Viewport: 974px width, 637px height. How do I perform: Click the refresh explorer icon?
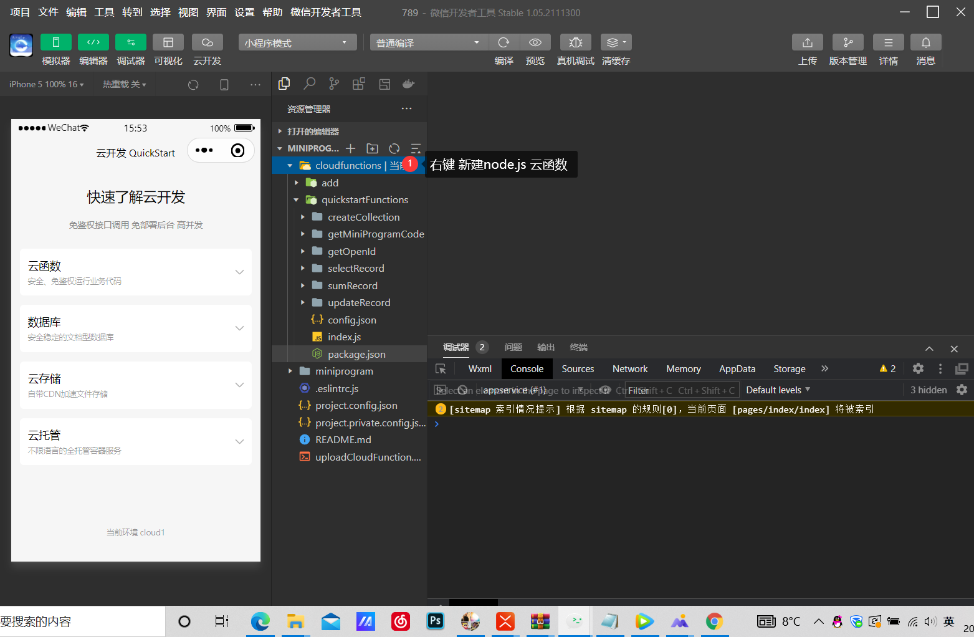point(394,148)
